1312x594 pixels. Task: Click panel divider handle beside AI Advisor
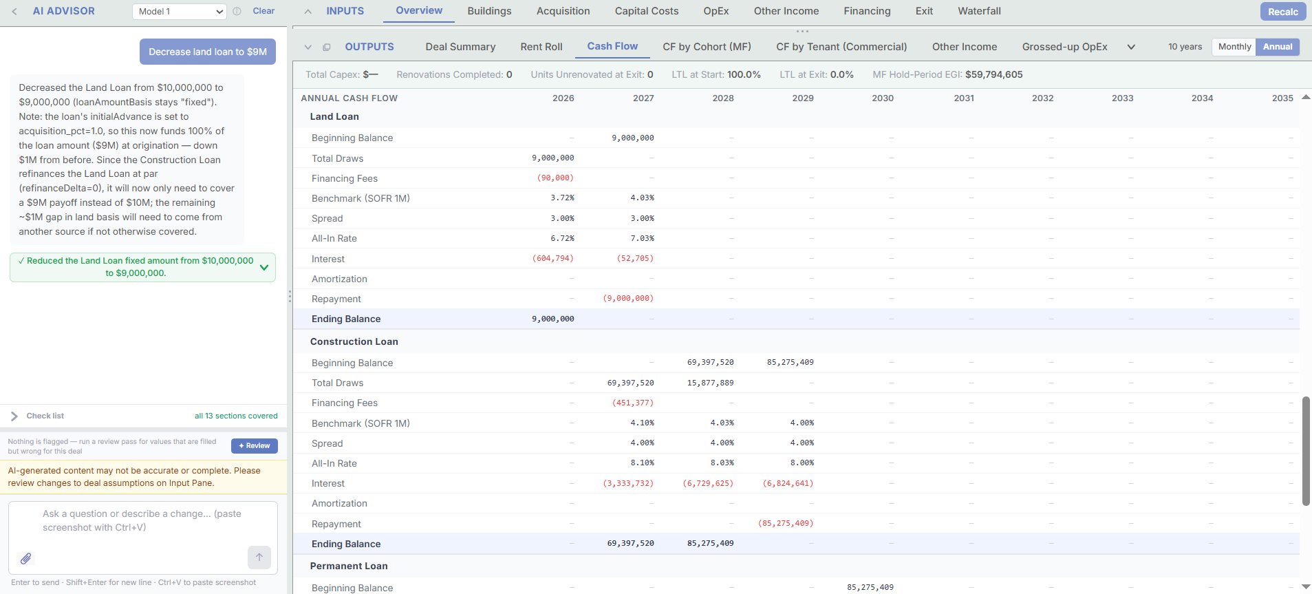click(290, 297)
